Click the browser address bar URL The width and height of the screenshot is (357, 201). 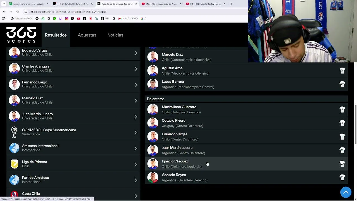(67, 12)
